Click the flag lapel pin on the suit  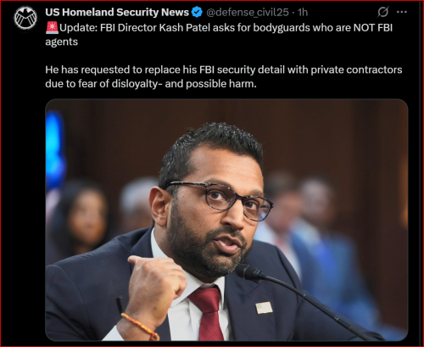click(264, 308)
